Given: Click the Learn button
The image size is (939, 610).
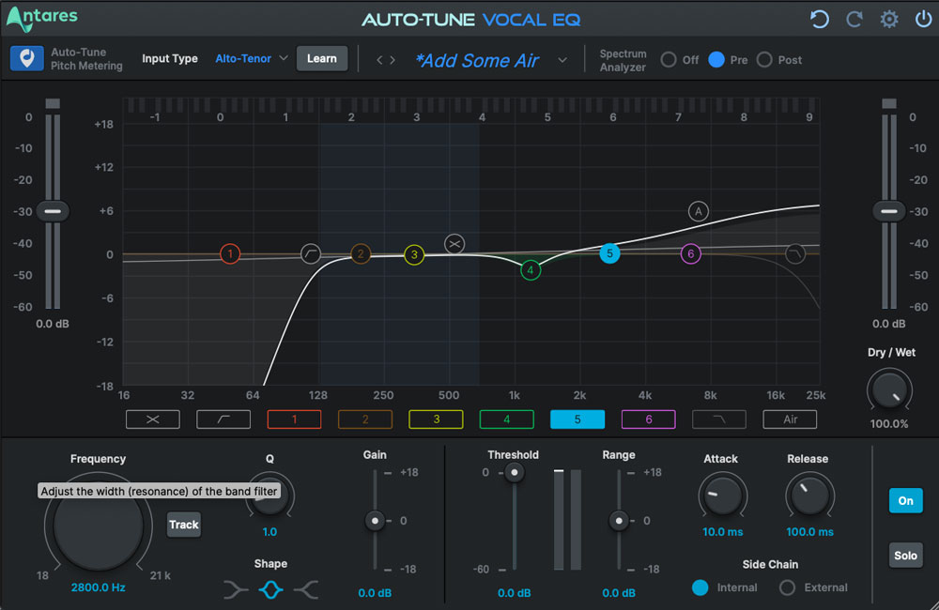Looking at the screenshot, I should pyautogui.click(x=322, y=59).
